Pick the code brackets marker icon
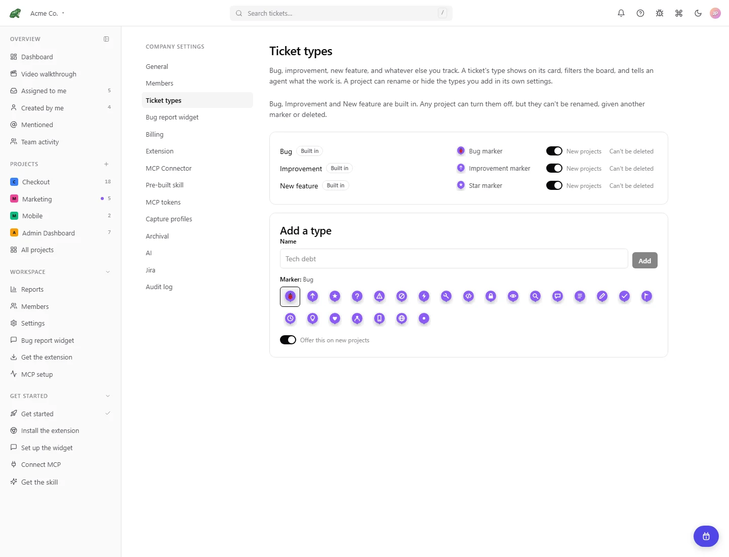729x557 pixels. point(468,296)
